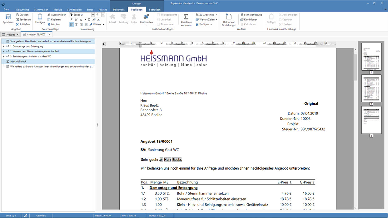Open the Weitere Zeilen dropdown
This screenshot has width=388, height=218.
pyautogui.click(x=206, y=20)
